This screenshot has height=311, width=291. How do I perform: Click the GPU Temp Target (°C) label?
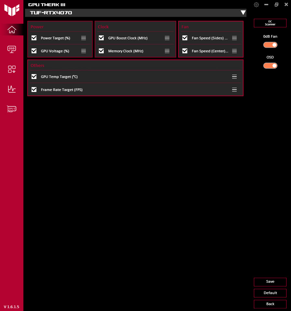[x=59, y=77]
